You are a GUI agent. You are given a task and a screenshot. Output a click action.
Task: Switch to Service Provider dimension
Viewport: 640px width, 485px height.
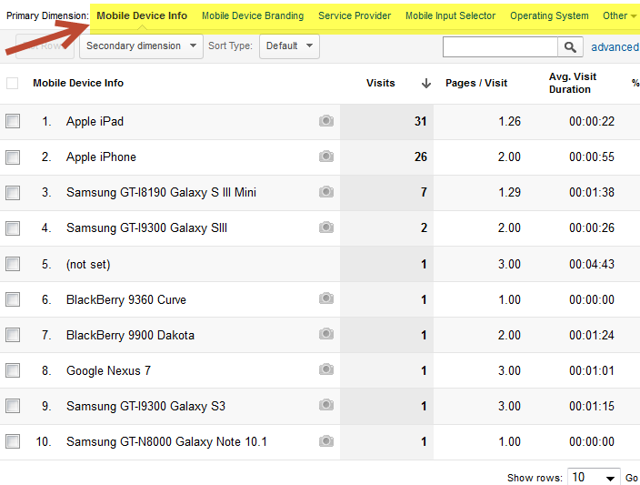point(355,16)
